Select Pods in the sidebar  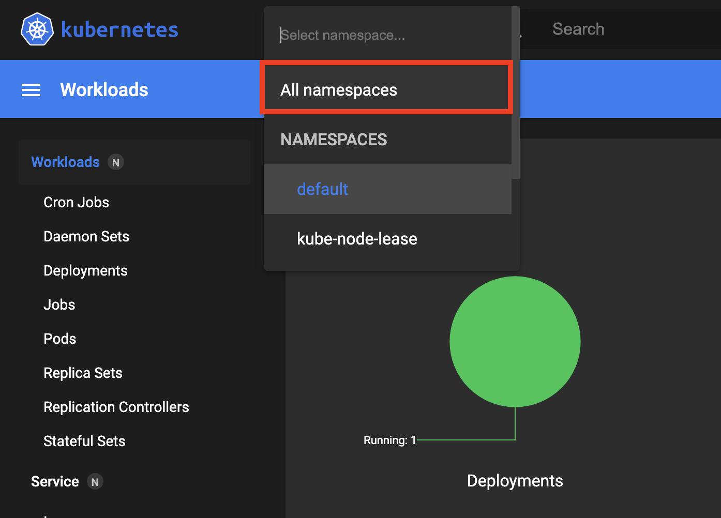59,339
